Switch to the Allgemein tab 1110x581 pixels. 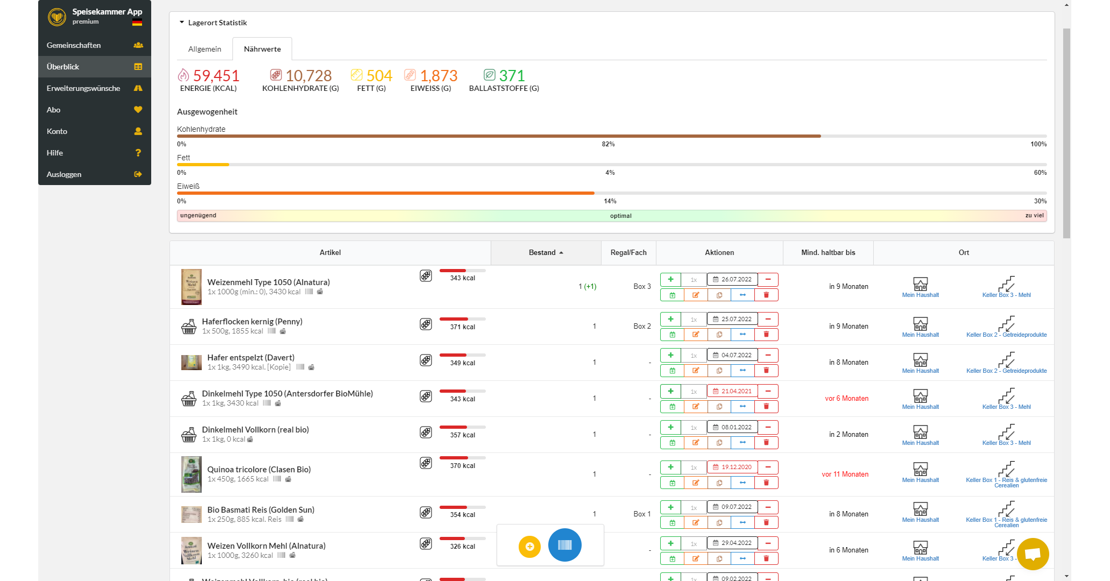[204, 49]
